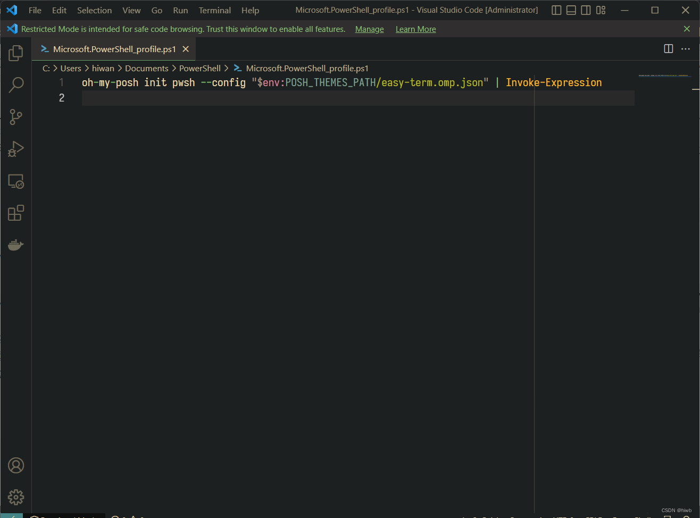
Task: Expand the hiwan breadcrumb segment
Action: 103,68
